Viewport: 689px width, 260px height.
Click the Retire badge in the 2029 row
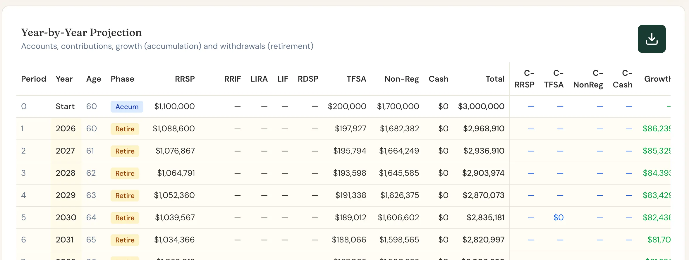(x=125, y=196)
